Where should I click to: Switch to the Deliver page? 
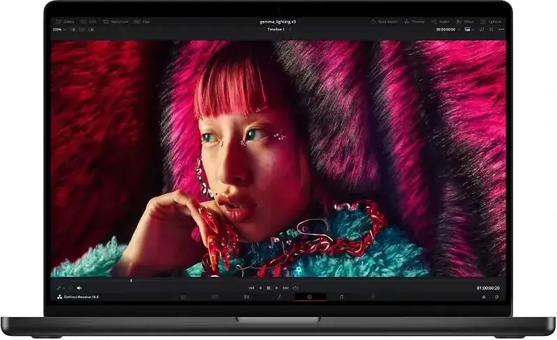click(373, 297)
